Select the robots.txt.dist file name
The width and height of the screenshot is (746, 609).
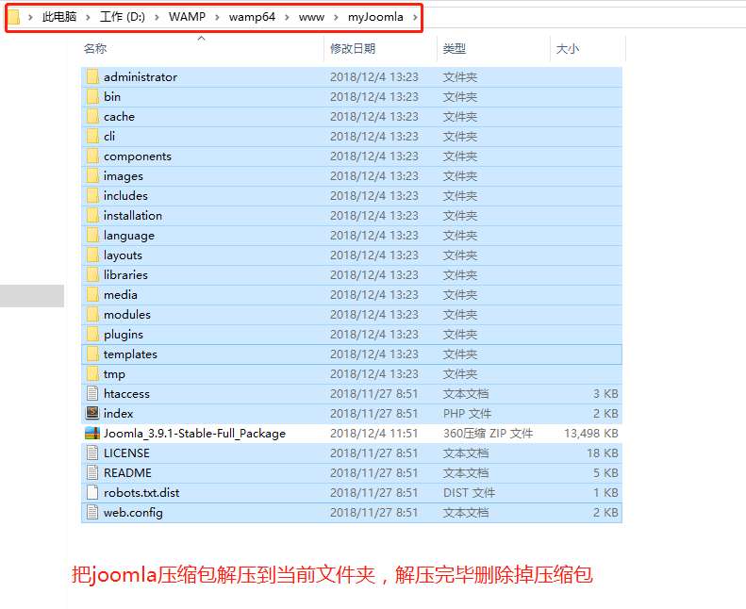[141, 493]
